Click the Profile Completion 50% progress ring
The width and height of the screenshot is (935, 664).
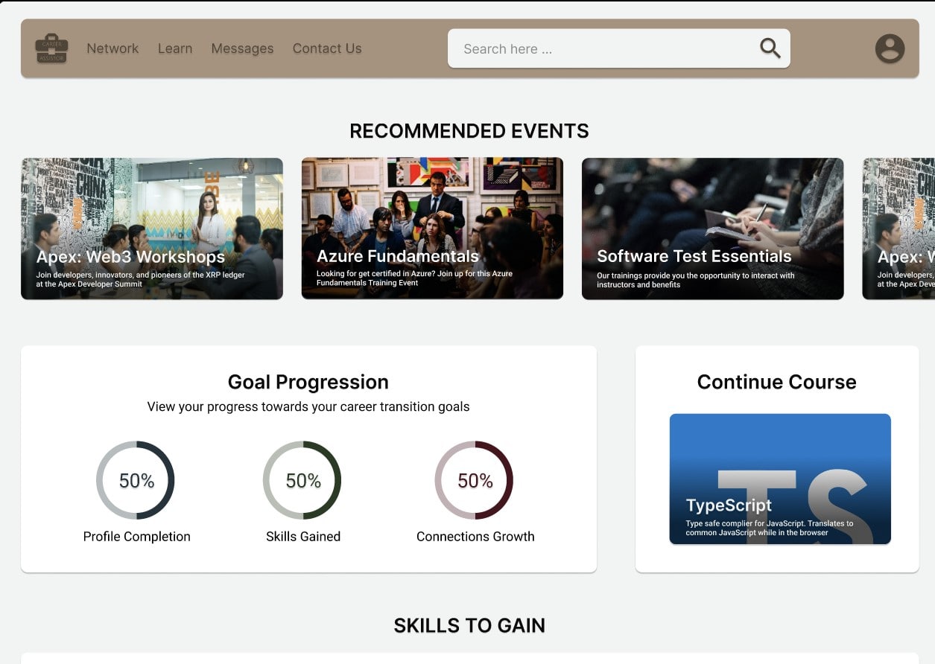[x=136, y=480]
